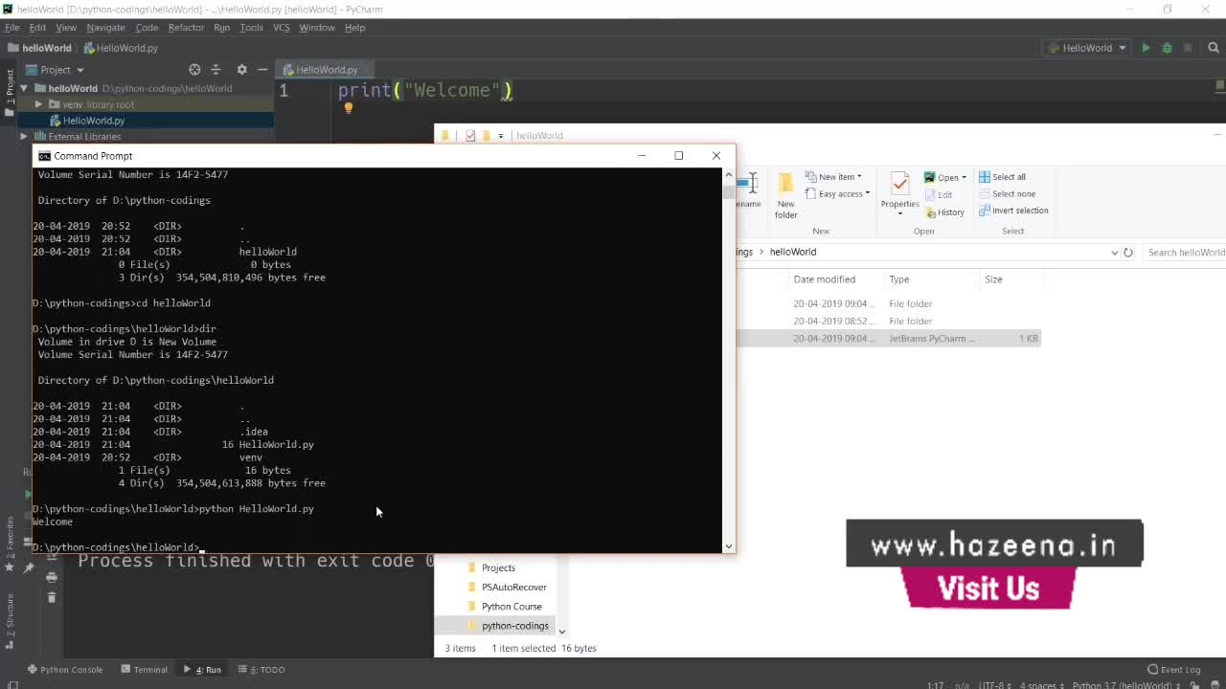The height and width of the screenshot is (689, 1226).
Task: Click the Command Prompt title icon
Action: point(44,156)
